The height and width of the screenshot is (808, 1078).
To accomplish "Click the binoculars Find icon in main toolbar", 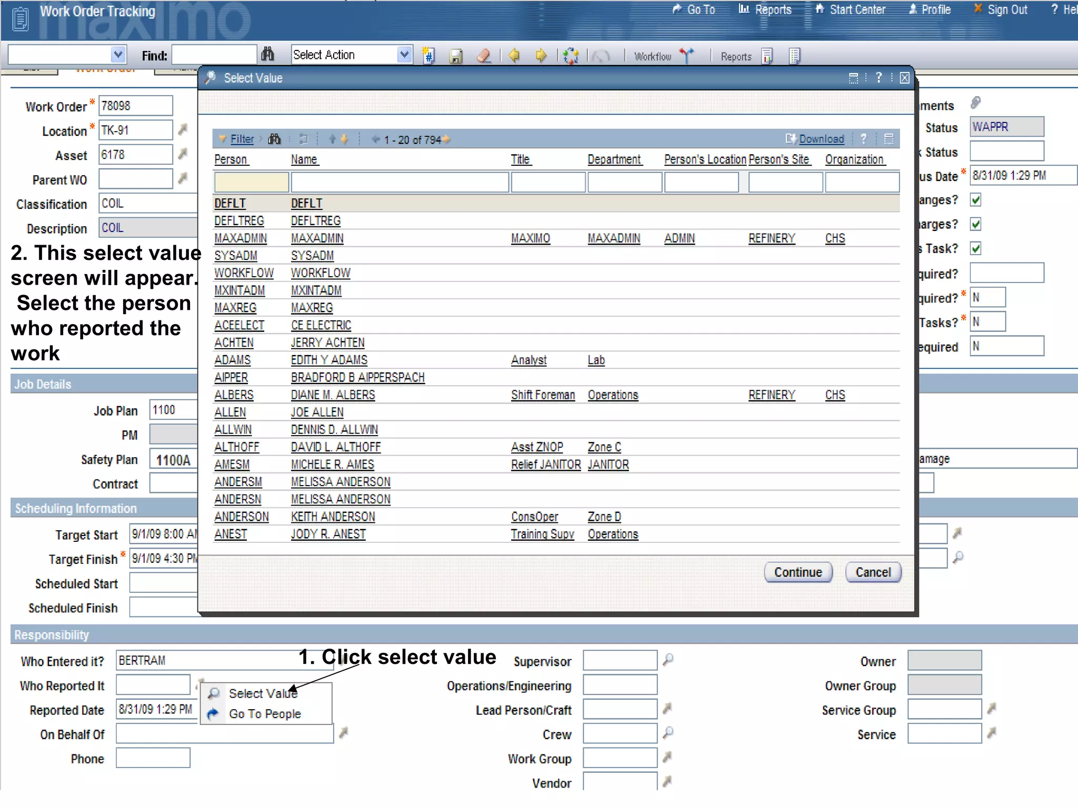I will [267, 55].
